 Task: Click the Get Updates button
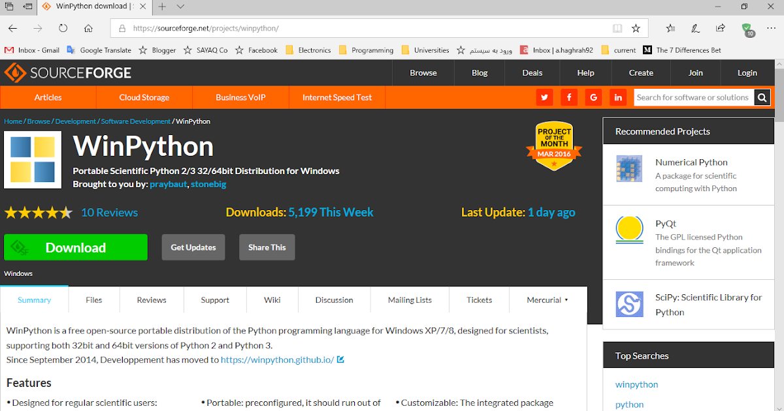(x=193, y=247)
